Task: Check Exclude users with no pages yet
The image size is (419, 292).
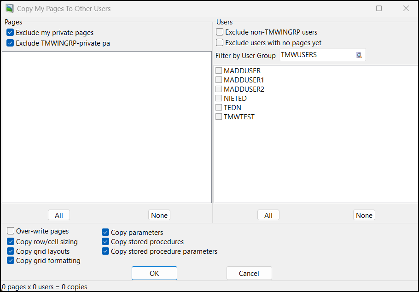Action: click(x=219, y=42)
